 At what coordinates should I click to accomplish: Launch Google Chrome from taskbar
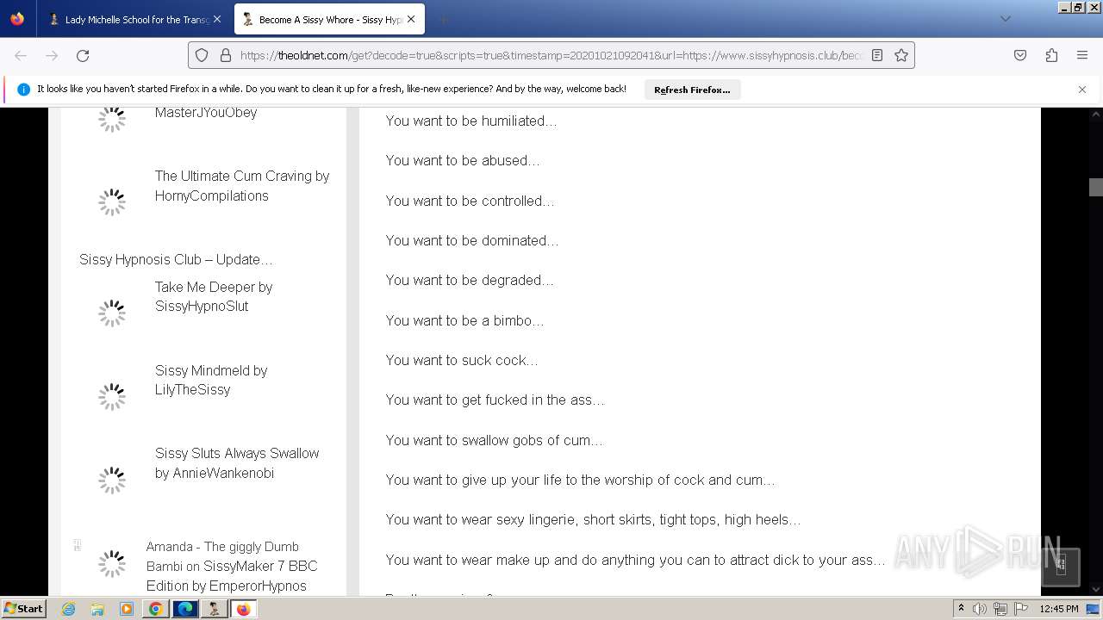pyautogui.click(x=156, y=609)
